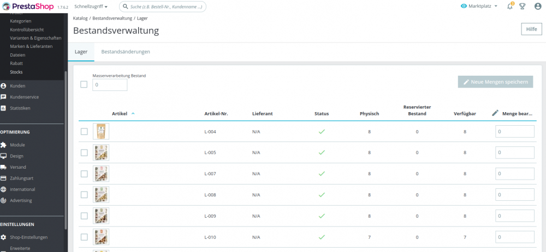Click the Kunden person icon in sidebar

(4, 86)
